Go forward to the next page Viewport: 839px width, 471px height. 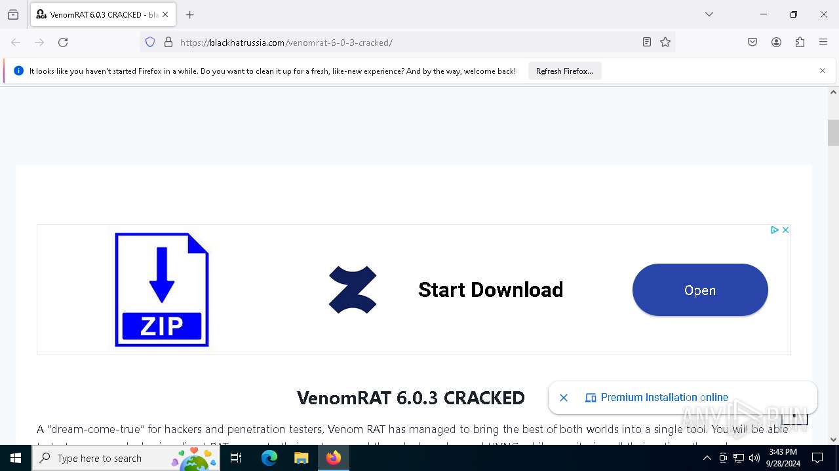39,43
